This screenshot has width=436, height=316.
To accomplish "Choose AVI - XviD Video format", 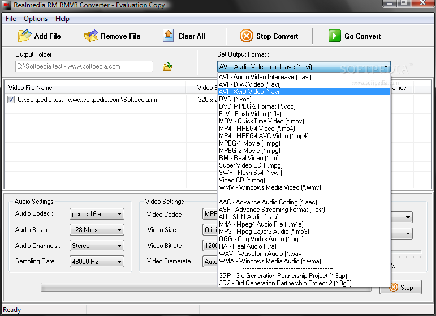I will 304,92.
